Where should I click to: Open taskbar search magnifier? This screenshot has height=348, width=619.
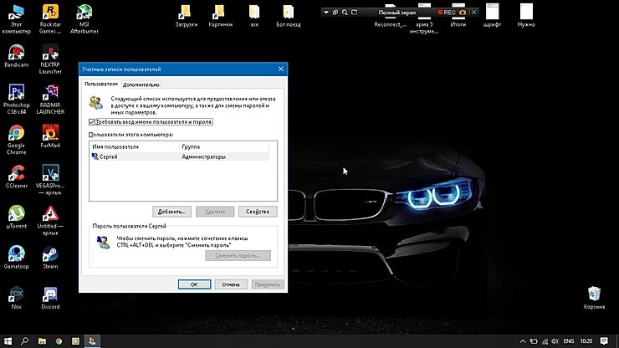[x=24, y=341]
